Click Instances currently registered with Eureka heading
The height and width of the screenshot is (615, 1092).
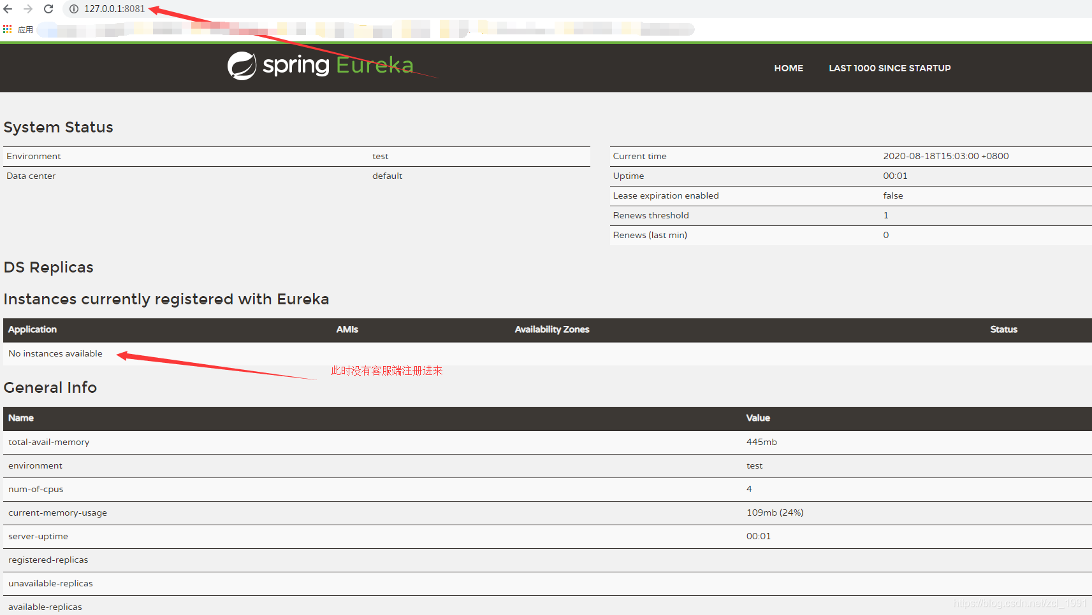[166, 299]
